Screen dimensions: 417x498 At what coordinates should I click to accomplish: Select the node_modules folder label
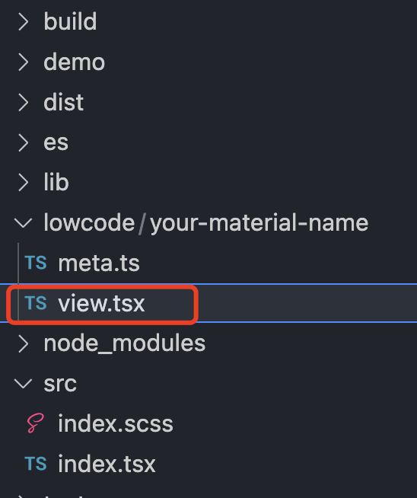[x=124, y=343]
